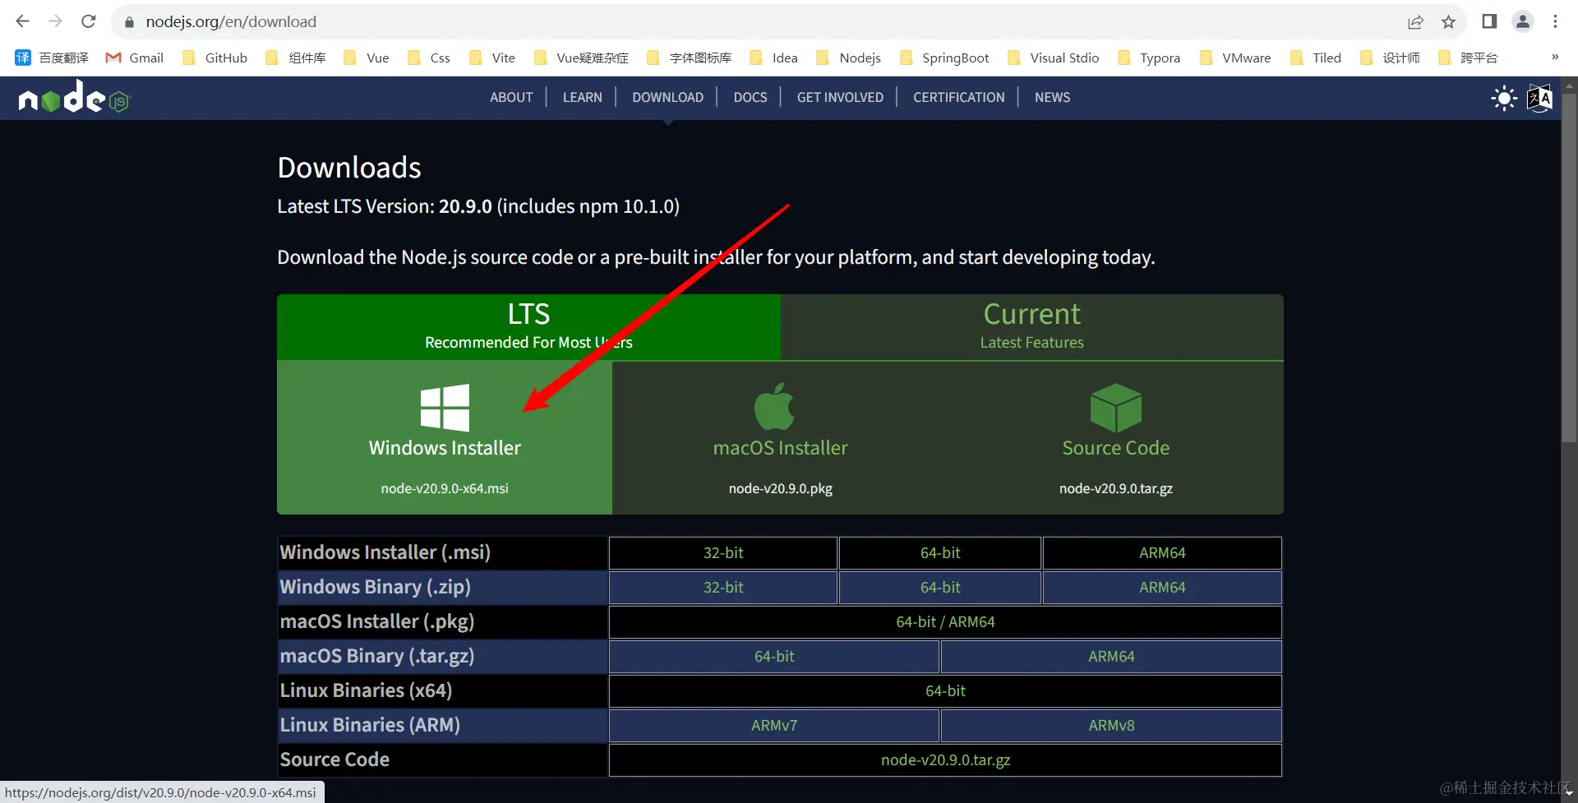
Task: Download Windows Binary (.zip) 64-bit
Action: tap(940, 588)
